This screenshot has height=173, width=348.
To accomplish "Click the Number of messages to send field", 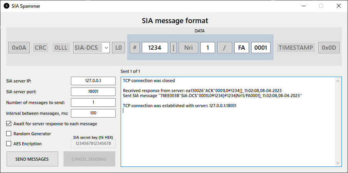I will (93, 102).
